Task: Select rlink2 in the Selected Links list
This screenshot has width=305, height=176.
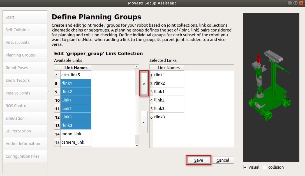Action: [168, 83]
